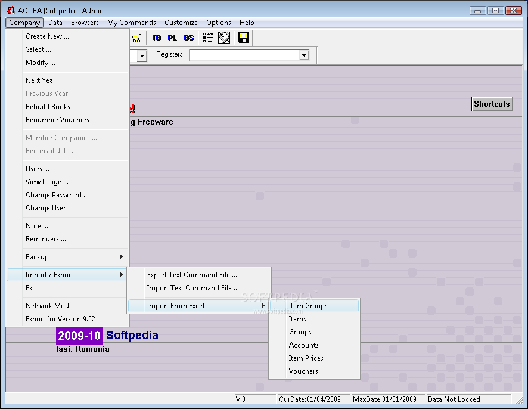Select Exit from Company menu
528x409 pixels.
pos(67,288)
